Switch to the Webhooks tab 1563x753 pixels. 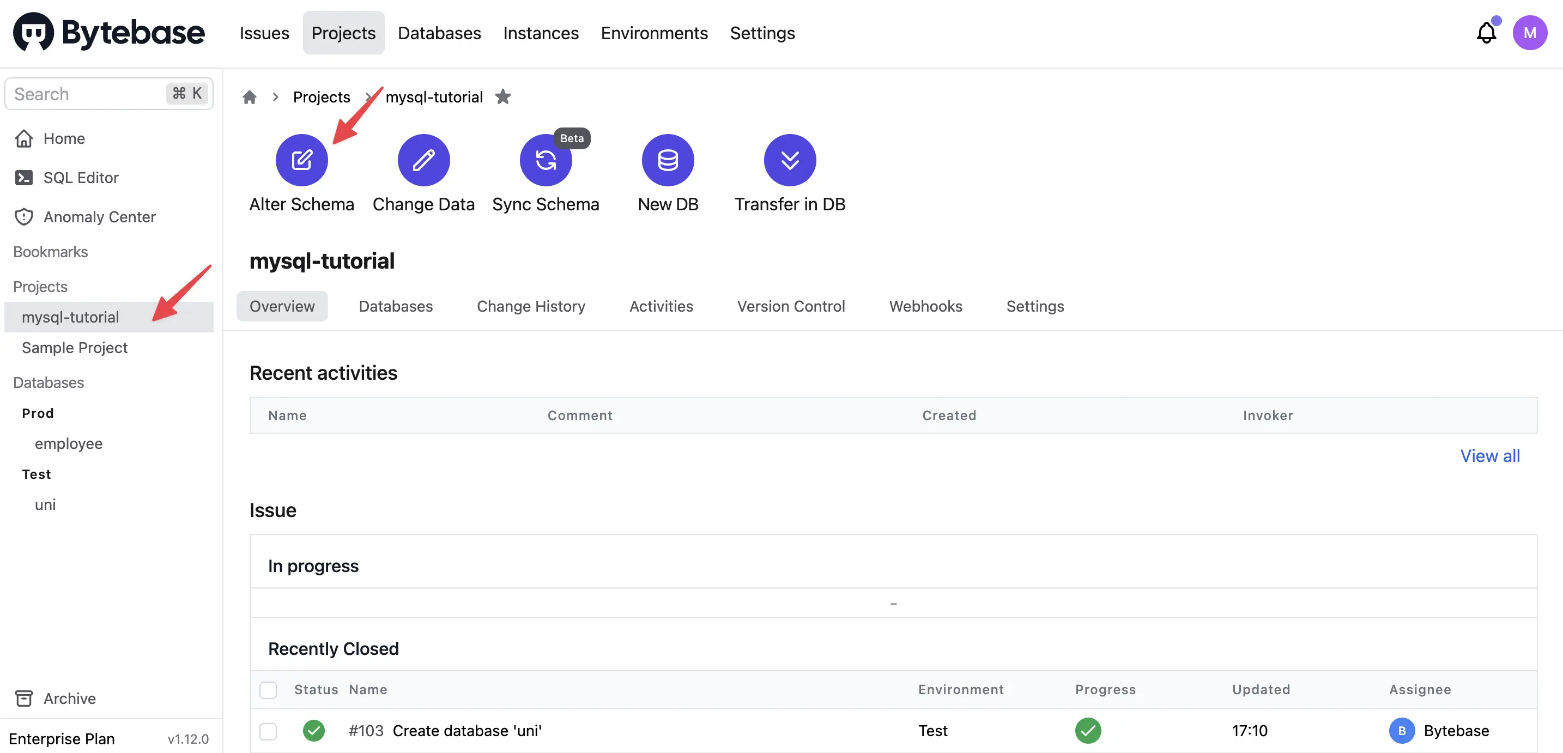(x=925, y=306)
